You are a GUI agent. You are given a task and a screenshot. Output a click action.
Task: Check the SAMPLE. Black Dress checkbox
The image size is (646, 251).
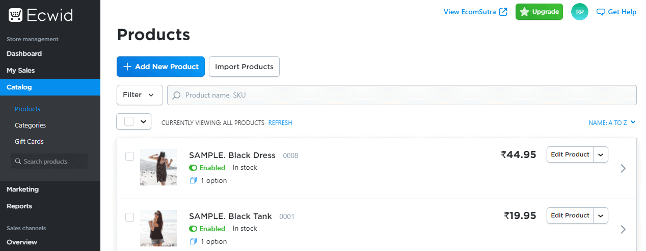[129, 156]
